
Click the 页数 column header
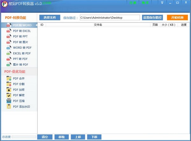155,25
